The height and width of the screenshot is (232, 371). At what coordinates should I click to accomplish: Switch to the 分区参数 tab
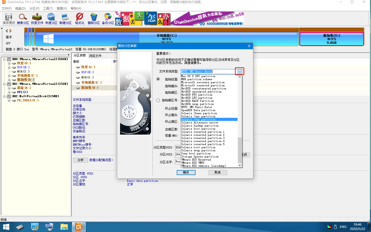click(x=80, y=55)
